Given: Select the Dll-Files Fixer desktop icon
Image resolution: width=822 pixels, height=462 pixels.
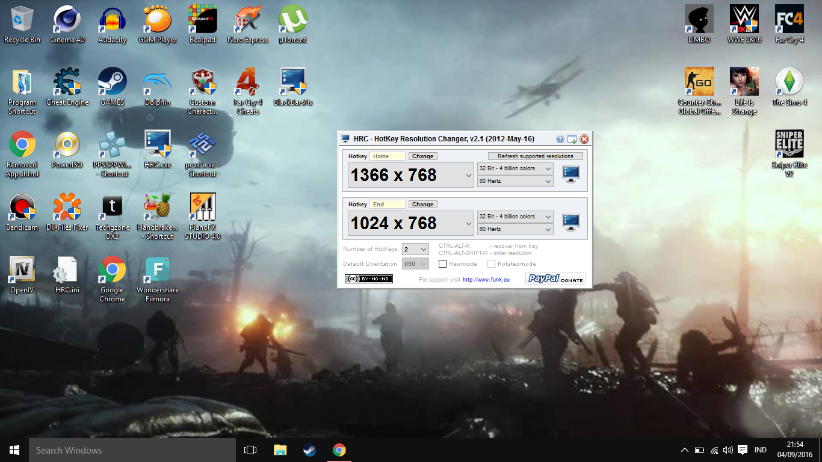Looking at the screenshot, I should pos(67,212).
